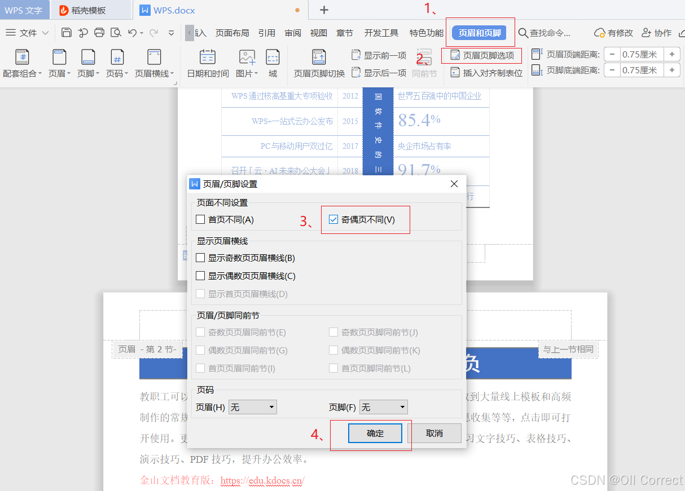The width and height of the screenshot is (685, 491).
Task: Click the 页脚底端距离 value field
Action: pos(642,70)
